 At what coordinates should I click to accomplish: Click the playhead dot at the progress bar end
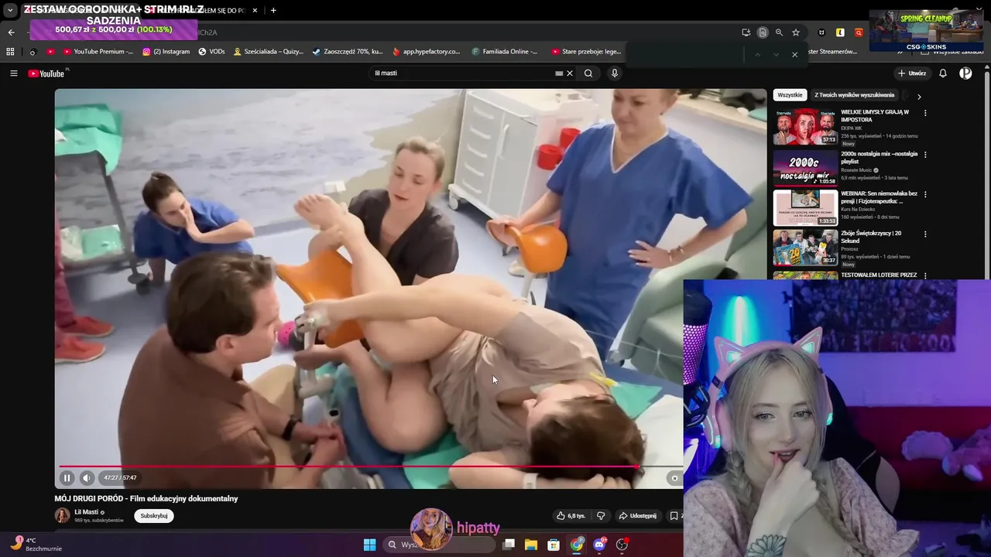(x=636, y=466)
